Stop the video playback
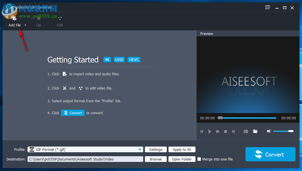Image resolution: width=302 pixels, height=171 pixels. (x=226, y=132)
